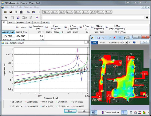Close the Impedance Spectrum dialog via Close button
The image size is (151, 116).
(x=70, y=111)
